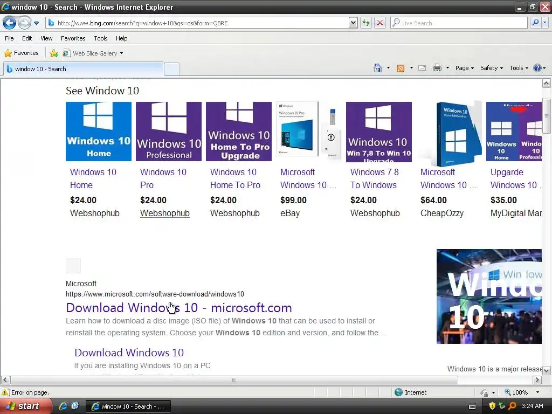
Task: Open the 'Upgarde Windows 10' product link
Action: [516, 178]
